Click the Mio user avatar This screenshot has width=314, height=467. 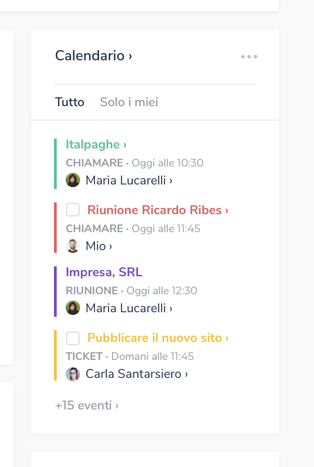point(73,246)
